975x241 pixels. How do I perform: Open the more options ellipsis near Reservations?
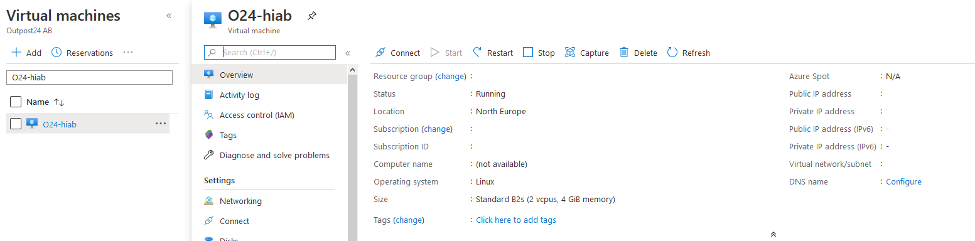tap(128, 53)
